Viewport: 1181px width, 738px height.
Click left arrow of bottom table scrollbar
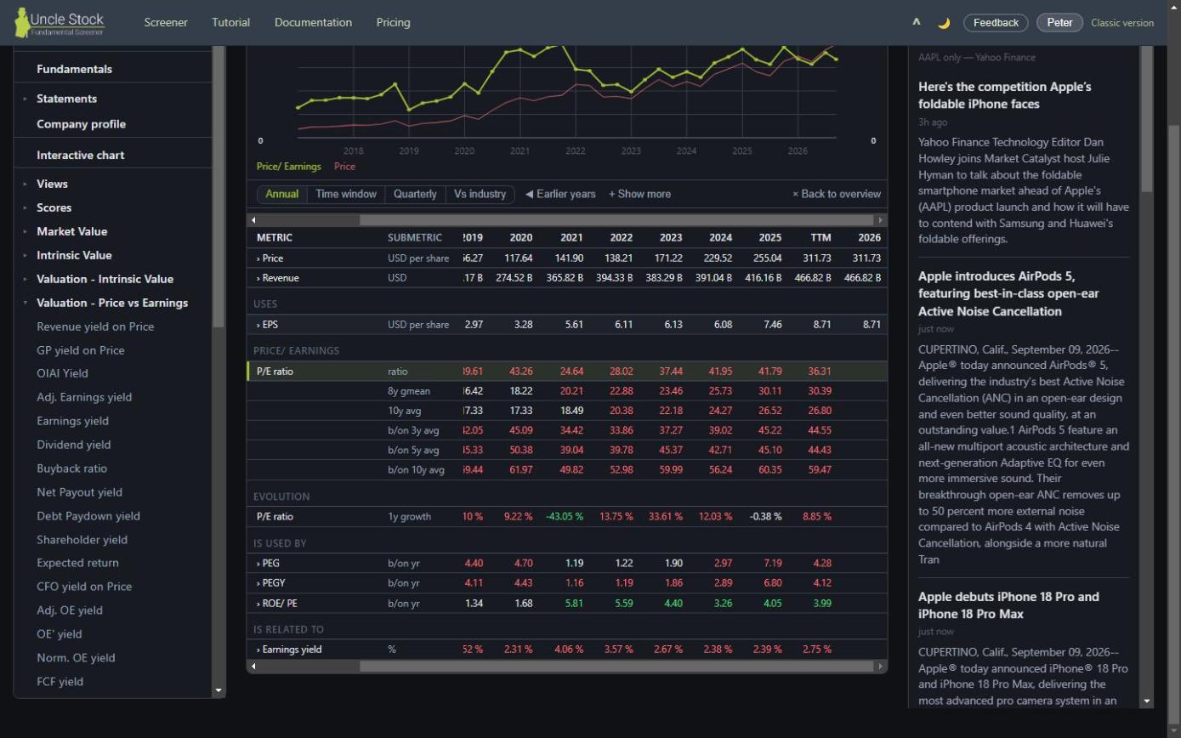(253, 667)
